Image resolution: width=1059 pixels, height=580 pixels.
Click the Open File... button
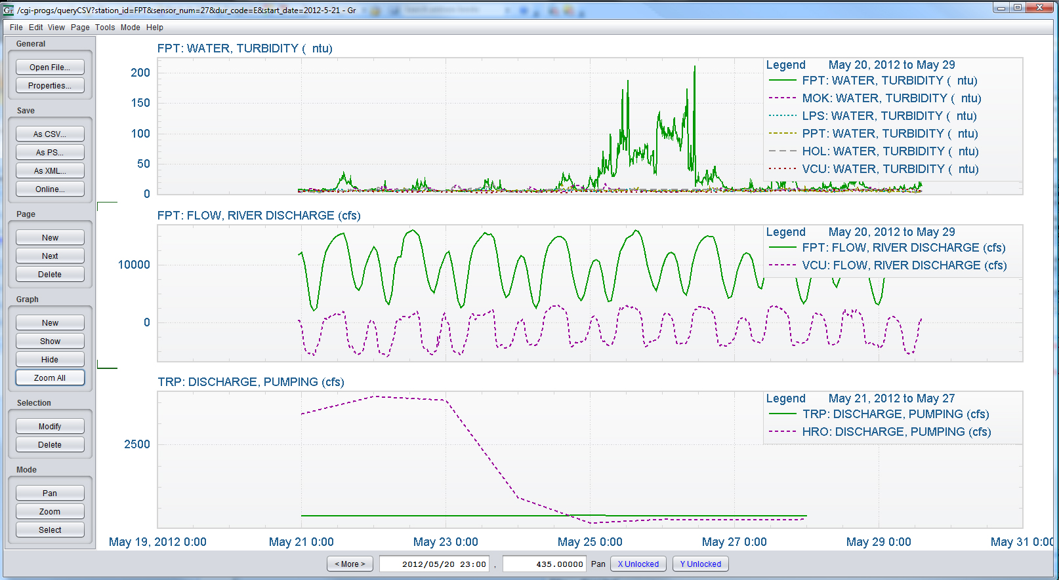50,68
